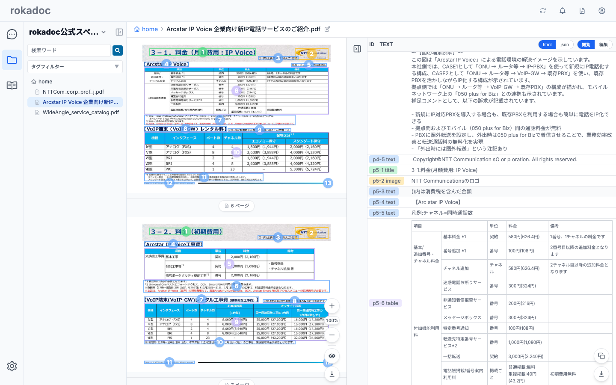Click the 検索ワード search field
The height and width of the screenshot is (385, 616).
point(69,50)
